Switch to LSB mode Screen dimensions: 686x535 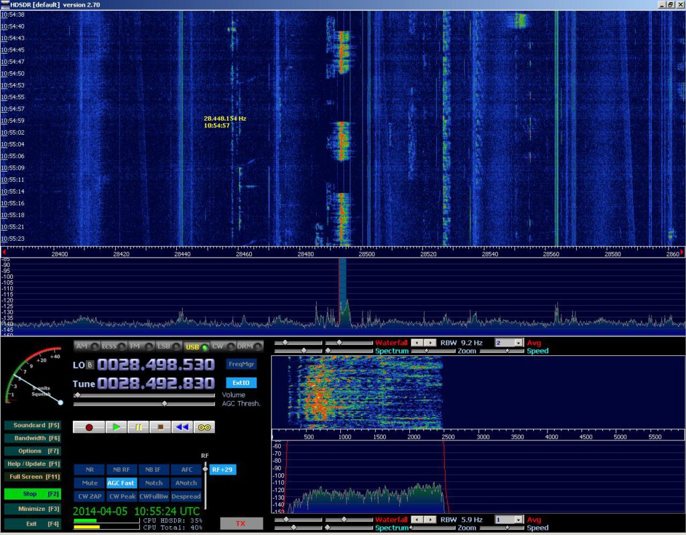pos(166,346)
